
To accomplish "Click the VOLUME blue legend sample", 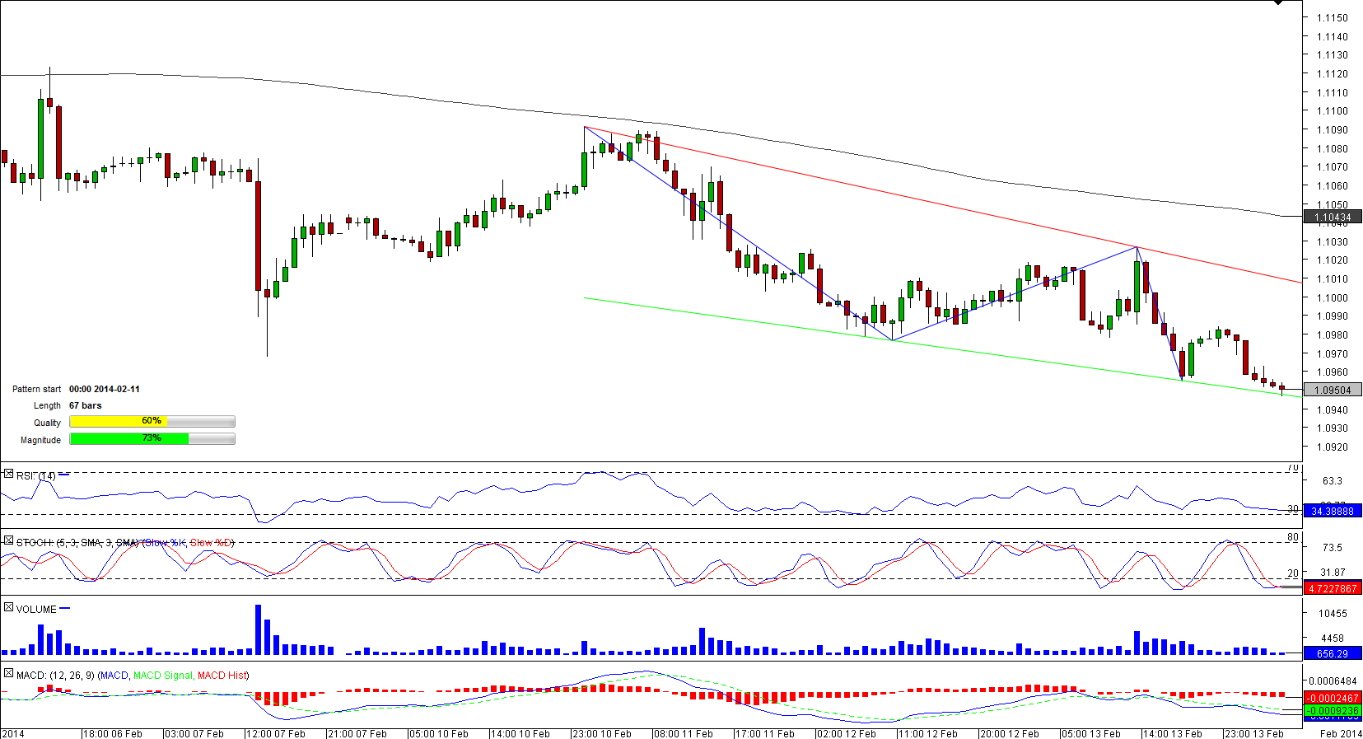I will [65, 609].
